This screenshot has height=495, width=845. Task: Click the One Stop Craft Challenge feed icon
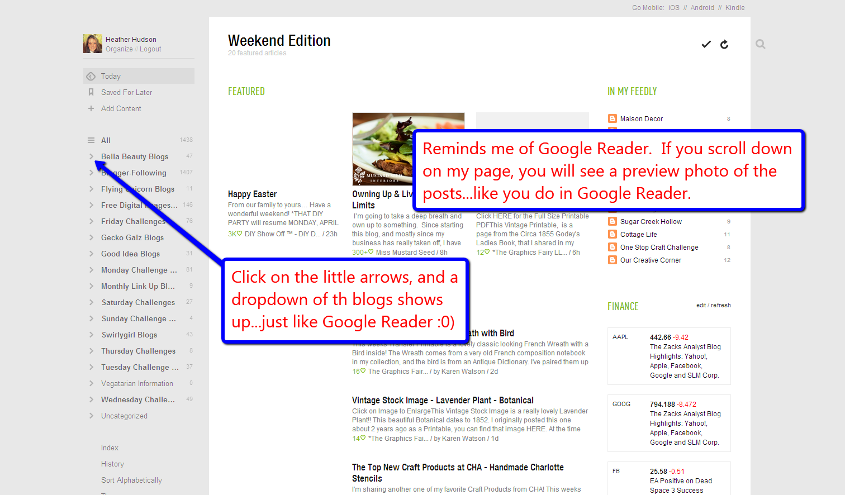click(x=613, y=247)
